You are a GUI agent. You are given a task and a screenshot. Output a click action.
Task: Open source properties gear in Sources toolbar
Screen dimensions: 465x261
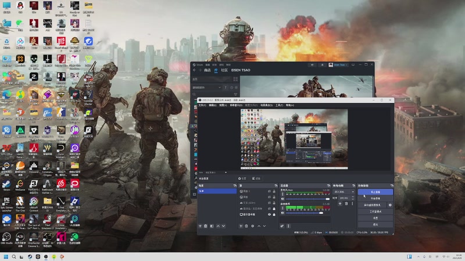[253, 226]
